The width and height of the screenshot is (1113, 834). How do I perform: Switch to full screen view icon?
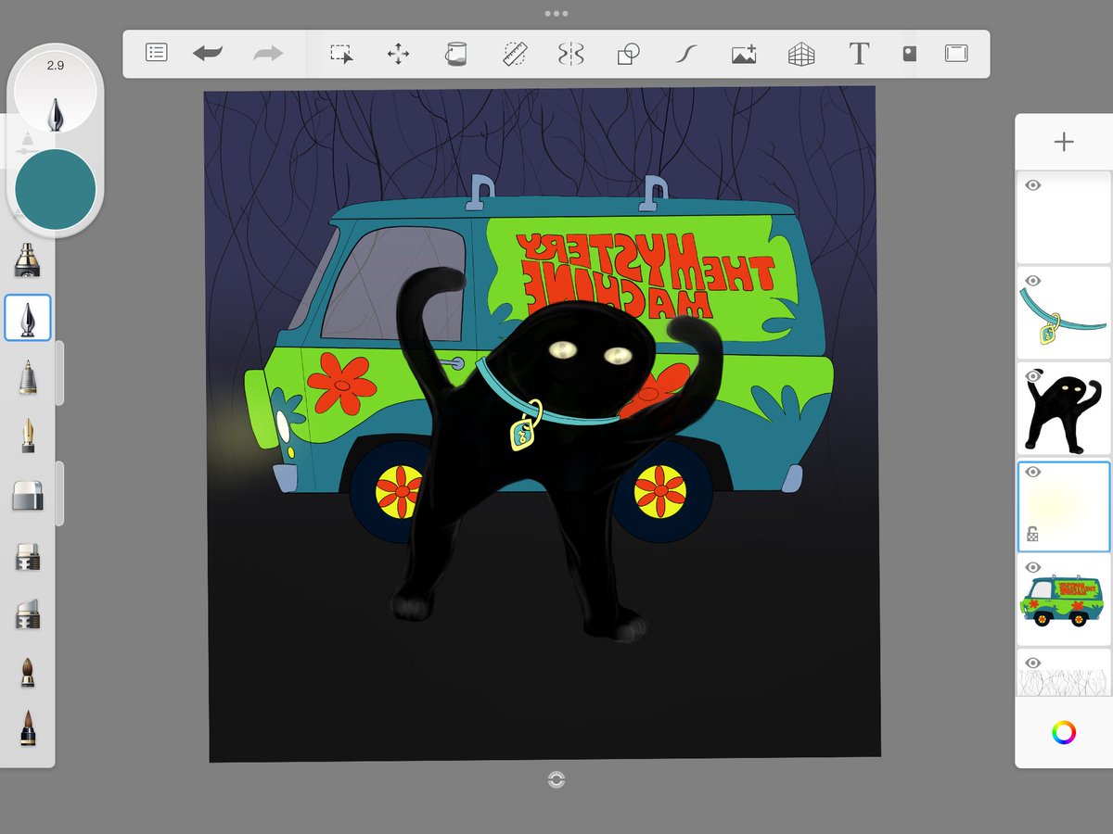click(x=956, y=54)
